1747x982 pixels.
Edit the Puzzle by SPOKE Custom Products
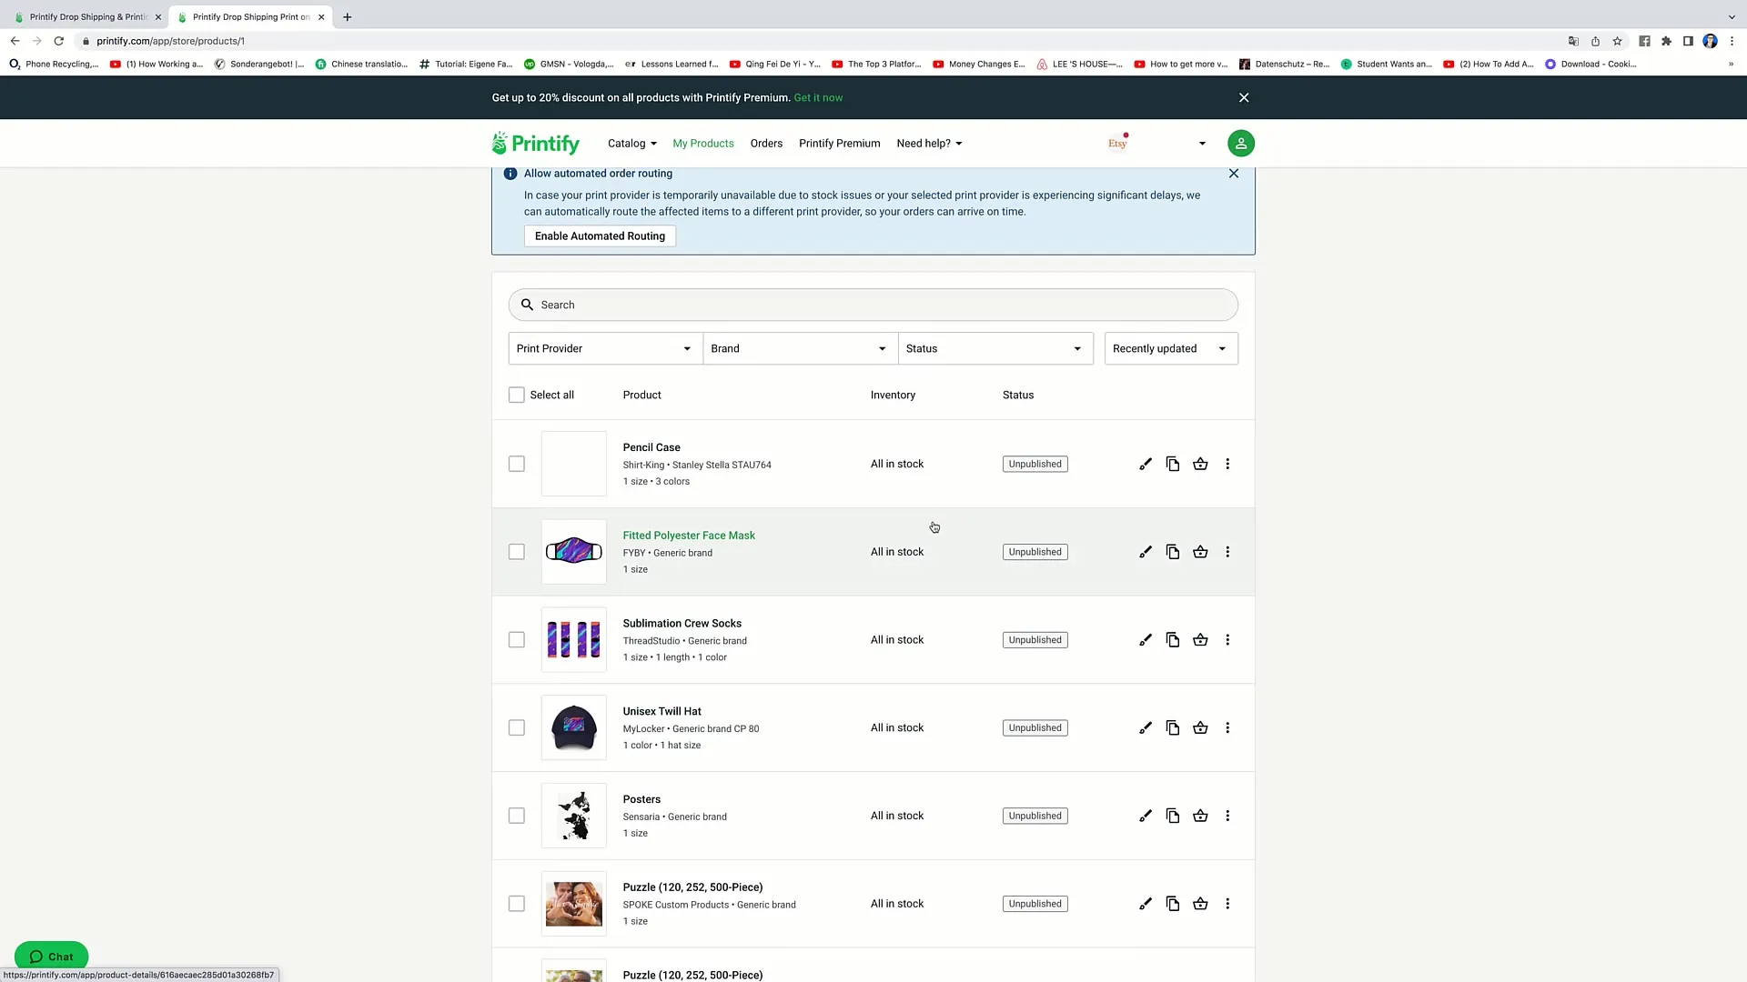tap(1146, 904)
